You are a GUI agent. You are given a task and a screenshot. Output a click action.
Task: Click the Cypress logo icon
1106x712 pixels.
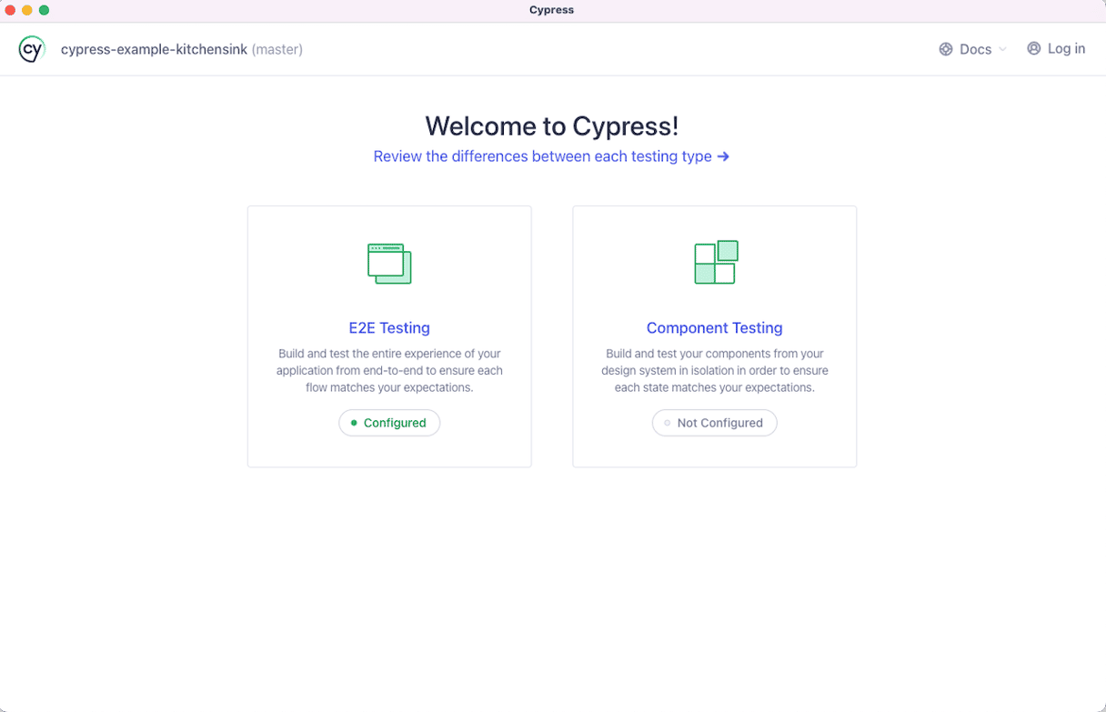pyautogui.click(x=32, y=48)
